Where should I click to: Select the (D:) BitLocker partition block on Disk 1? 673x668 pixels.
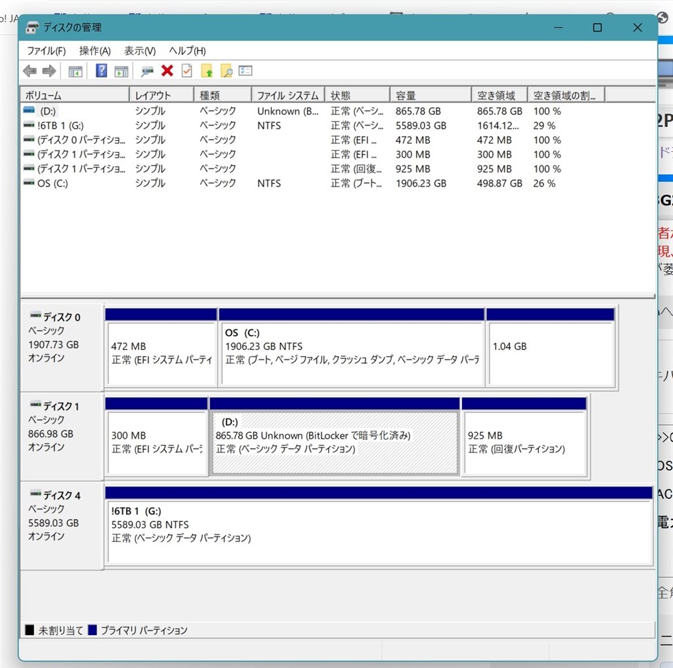click(x=335, y=436)
